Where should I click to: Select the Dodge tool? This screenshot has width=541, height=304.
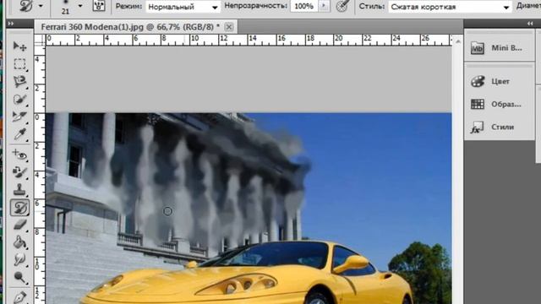pos(19,278)
